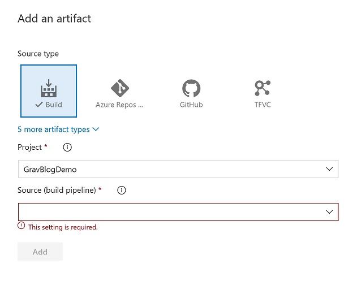Click the info icon next to Project
This screenshot has width=357, height=290.
tap(67, 148)
